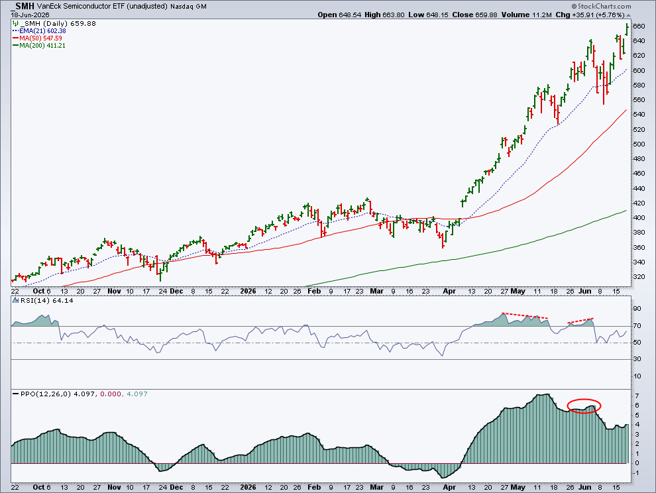Screen dimensions: 656x493
Task: Open the StockCharts.com copyright link
Action: tap(601, 6)
